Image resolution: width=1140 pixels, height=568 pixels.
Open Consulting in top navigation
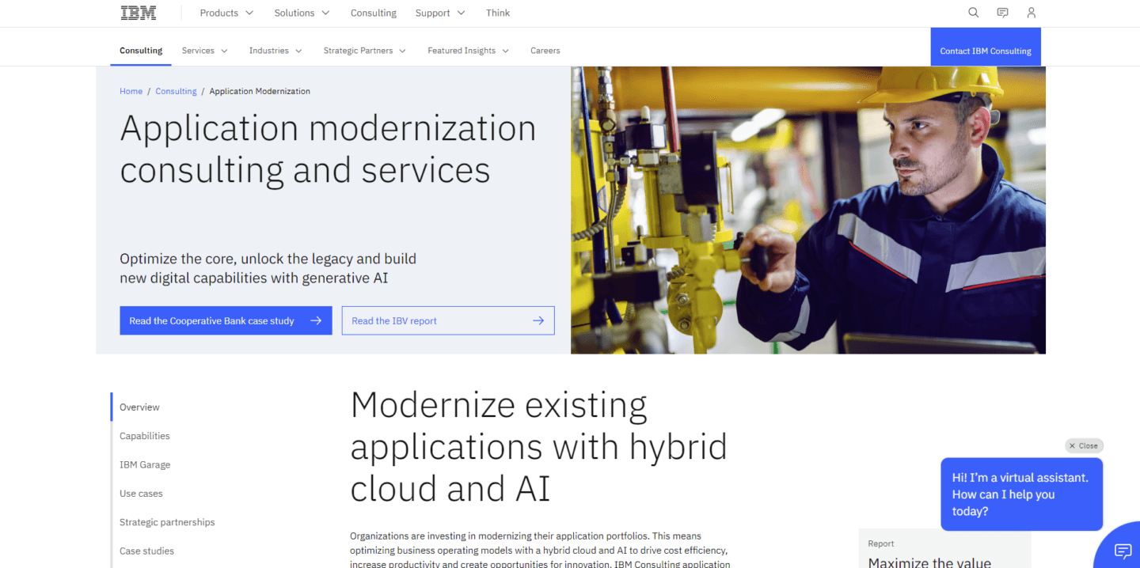(373, 13)
